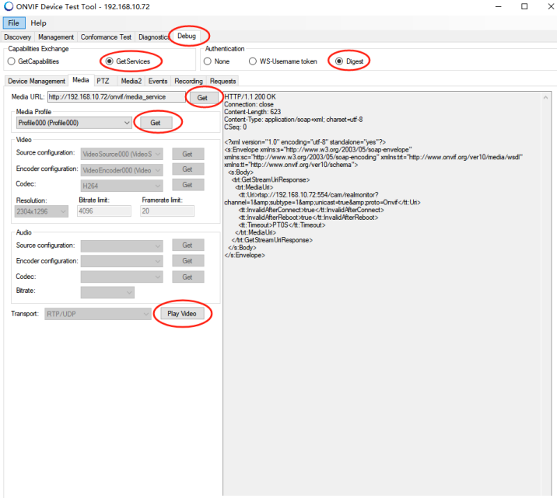
Task: Open the Requests sub-tab
Action: click(222, 82)
